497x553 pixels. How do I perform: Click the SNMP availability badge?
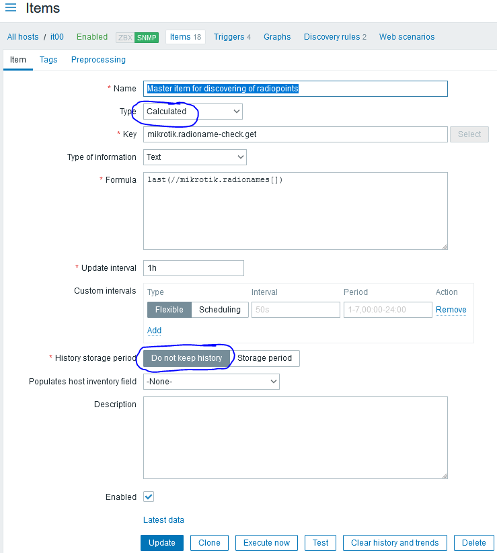click(x=147, y=38)
